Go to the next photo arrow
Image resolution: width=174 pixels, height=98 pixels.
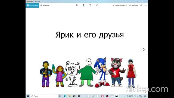pos(144,50)
